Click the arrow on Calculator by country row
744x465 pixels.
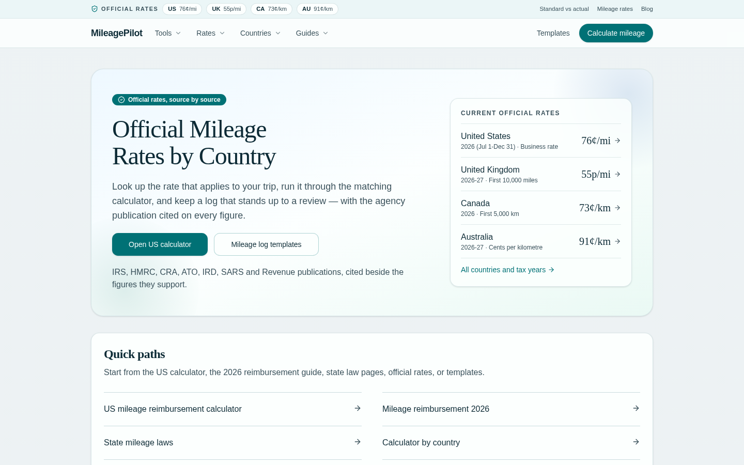tap(636, 442)
